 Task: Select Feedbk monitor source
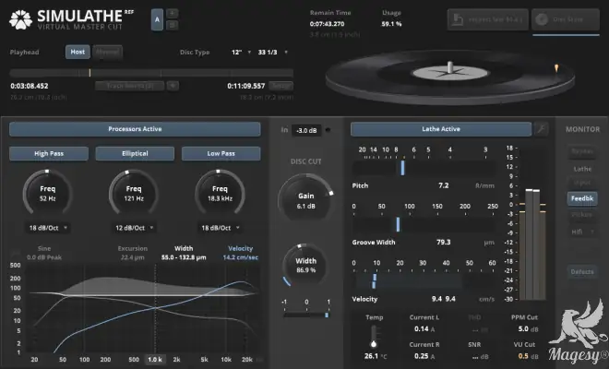coord(582,198)
